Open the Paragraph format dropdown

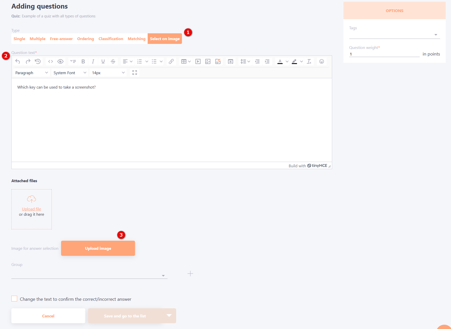[x=31, y=73]
